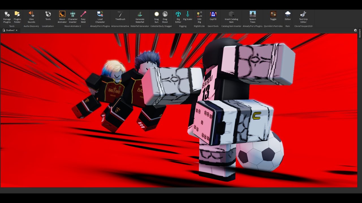Click the "Qwinkle's Part-Icles" group label
Image resolution: width=362 pixels, height=203 pixels.
(273, 26)
